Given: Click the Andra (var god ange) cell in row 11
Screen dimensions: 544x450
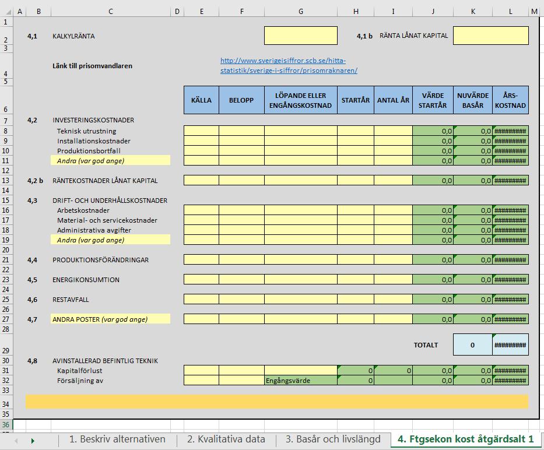Looking at the screenshot, I should 110,161.
